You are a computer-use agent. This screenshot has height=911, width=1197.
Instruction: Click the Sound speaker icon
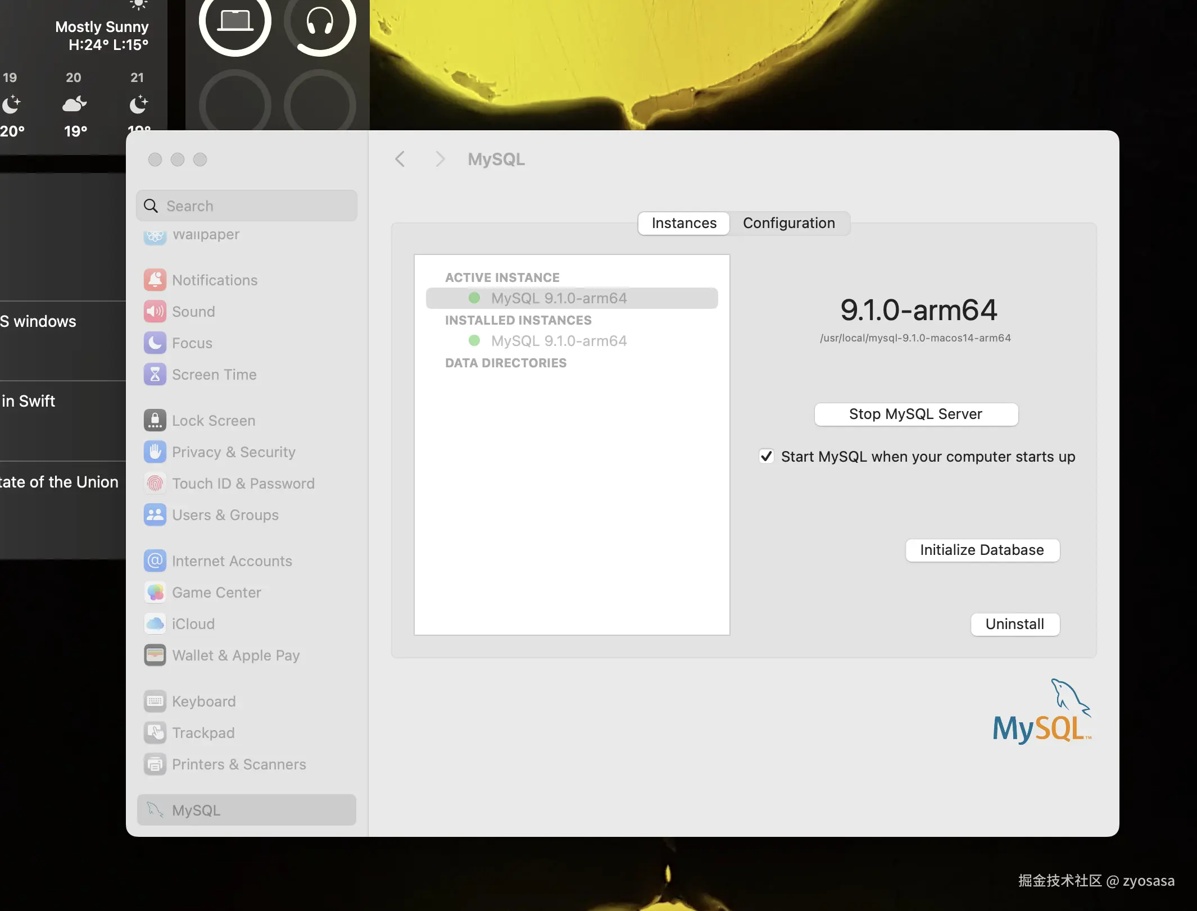point(155,311)
